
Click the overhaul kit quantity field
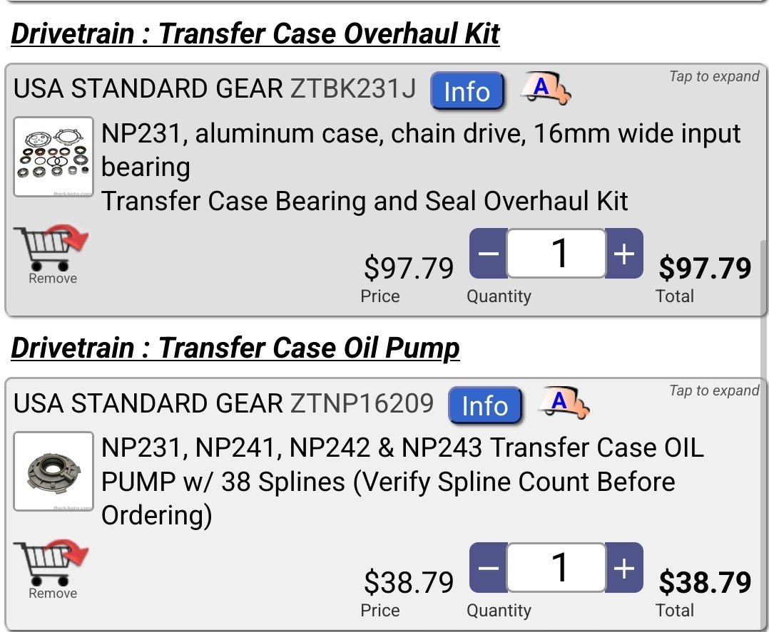(x=556, y=254)
